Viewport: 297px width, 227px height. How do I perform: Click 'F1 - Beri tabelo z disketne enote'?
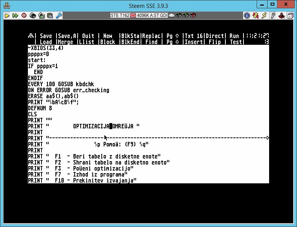click(94, 156)
